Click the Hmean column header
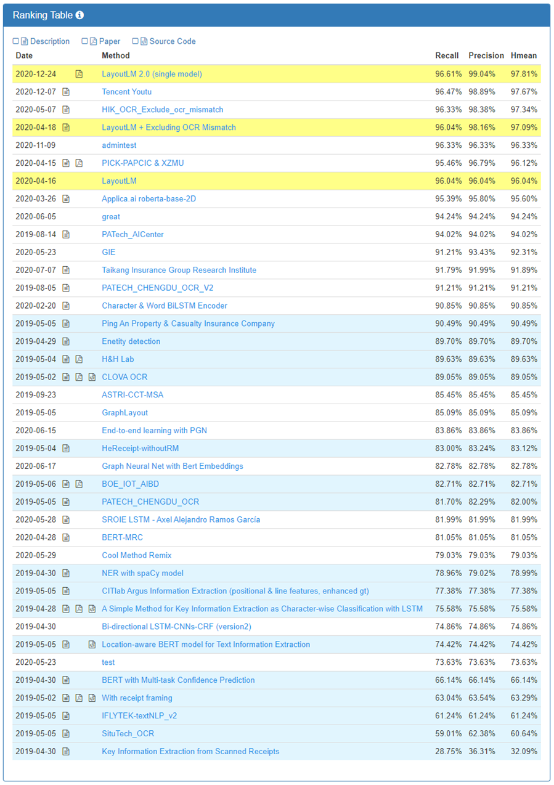This screenshot has width=554, height=785. (524, 55)
